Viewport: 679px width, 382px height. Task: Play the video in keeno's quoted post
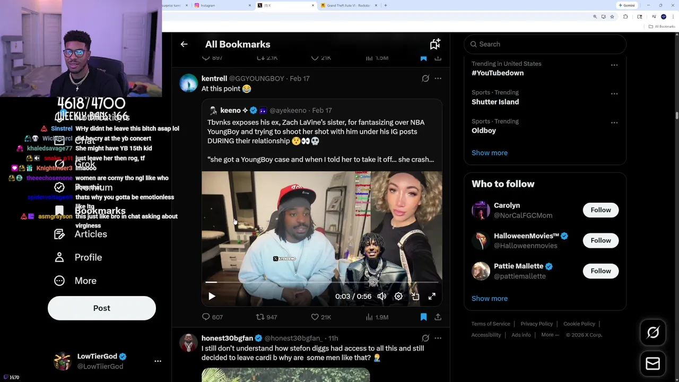(212, 297)
